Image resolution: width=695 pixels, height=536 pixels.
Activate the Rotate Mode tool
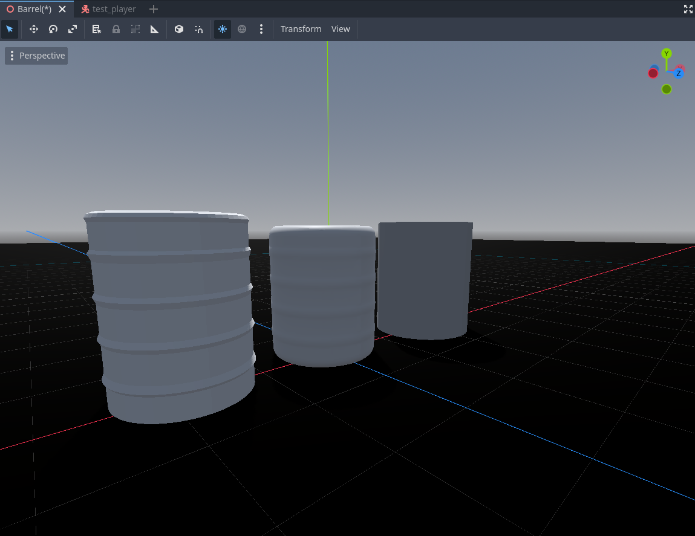53,29
